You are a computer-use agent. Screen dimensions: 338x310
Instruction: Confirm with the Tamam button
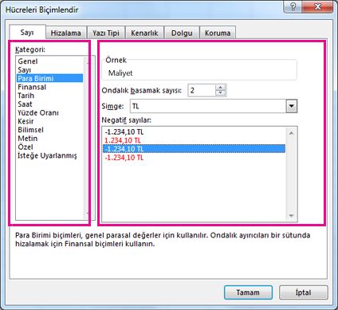coord(248,292)
